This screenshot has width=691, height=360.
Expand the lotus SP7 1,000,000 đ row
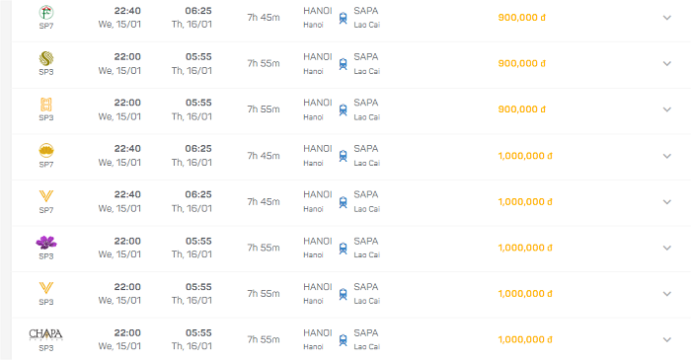tap(666, 156)
